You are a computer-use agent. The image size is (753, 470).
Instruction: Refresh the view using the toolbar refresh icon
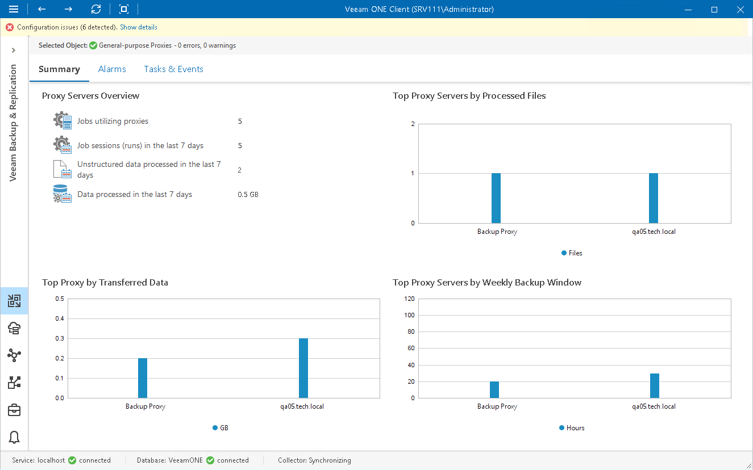[x=96, y=9]
